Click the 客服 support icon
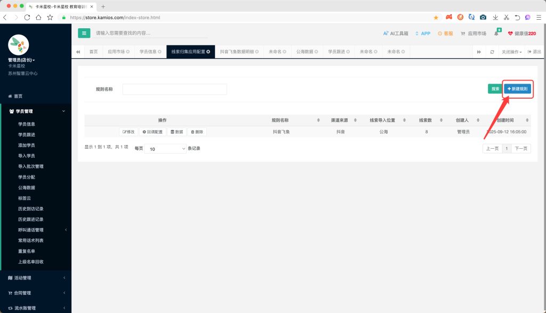Viewport: 546px width, 313px height. (x=445, y=34)
